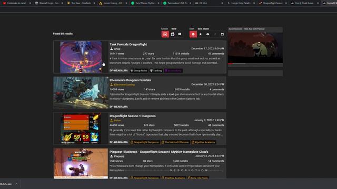The image size is (337, 189).
Task: Expand downloaded exe file options chevron
Action: click(x=16, y=184)
